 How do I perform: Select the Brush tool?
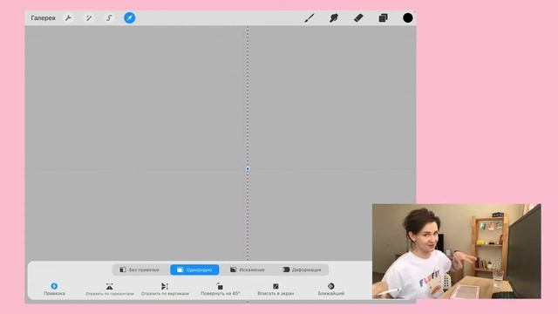pos(310,17)
